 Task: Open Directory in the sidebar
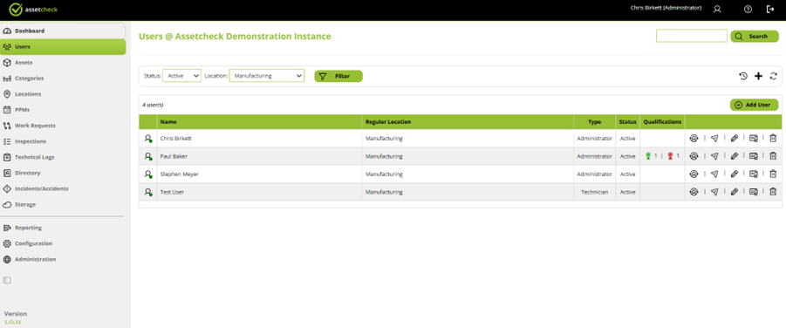[x=63, y=173]
